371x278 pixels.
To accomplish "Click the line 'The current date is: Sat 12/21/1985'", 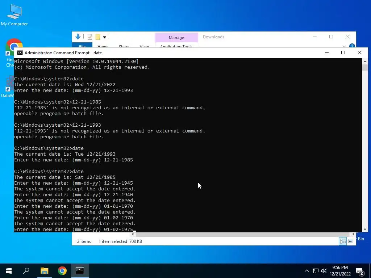I will (65, 177).
